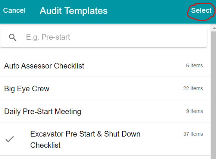Choose the Auto Assessor Checklist template

[105, 66]
